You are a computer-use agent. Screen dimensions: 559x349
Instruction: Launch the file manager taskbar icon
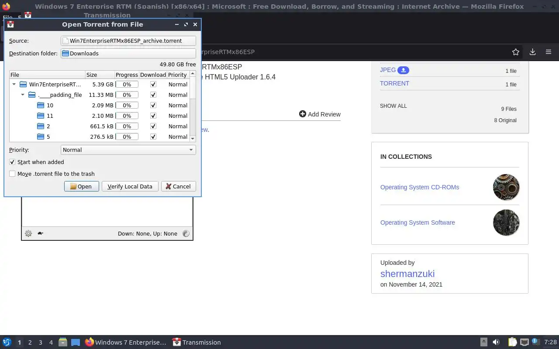(x=63, y=342)
